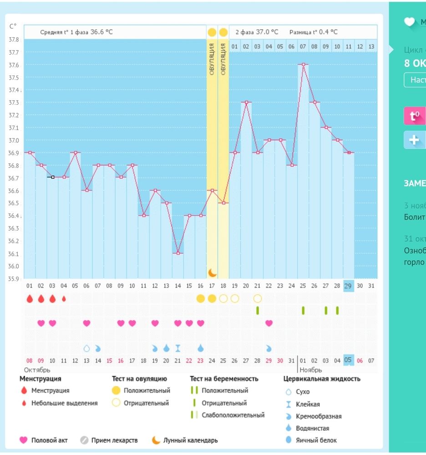
Task: Click the small spotting drop on cycle day 04
Action: click(x=64, y=299)
